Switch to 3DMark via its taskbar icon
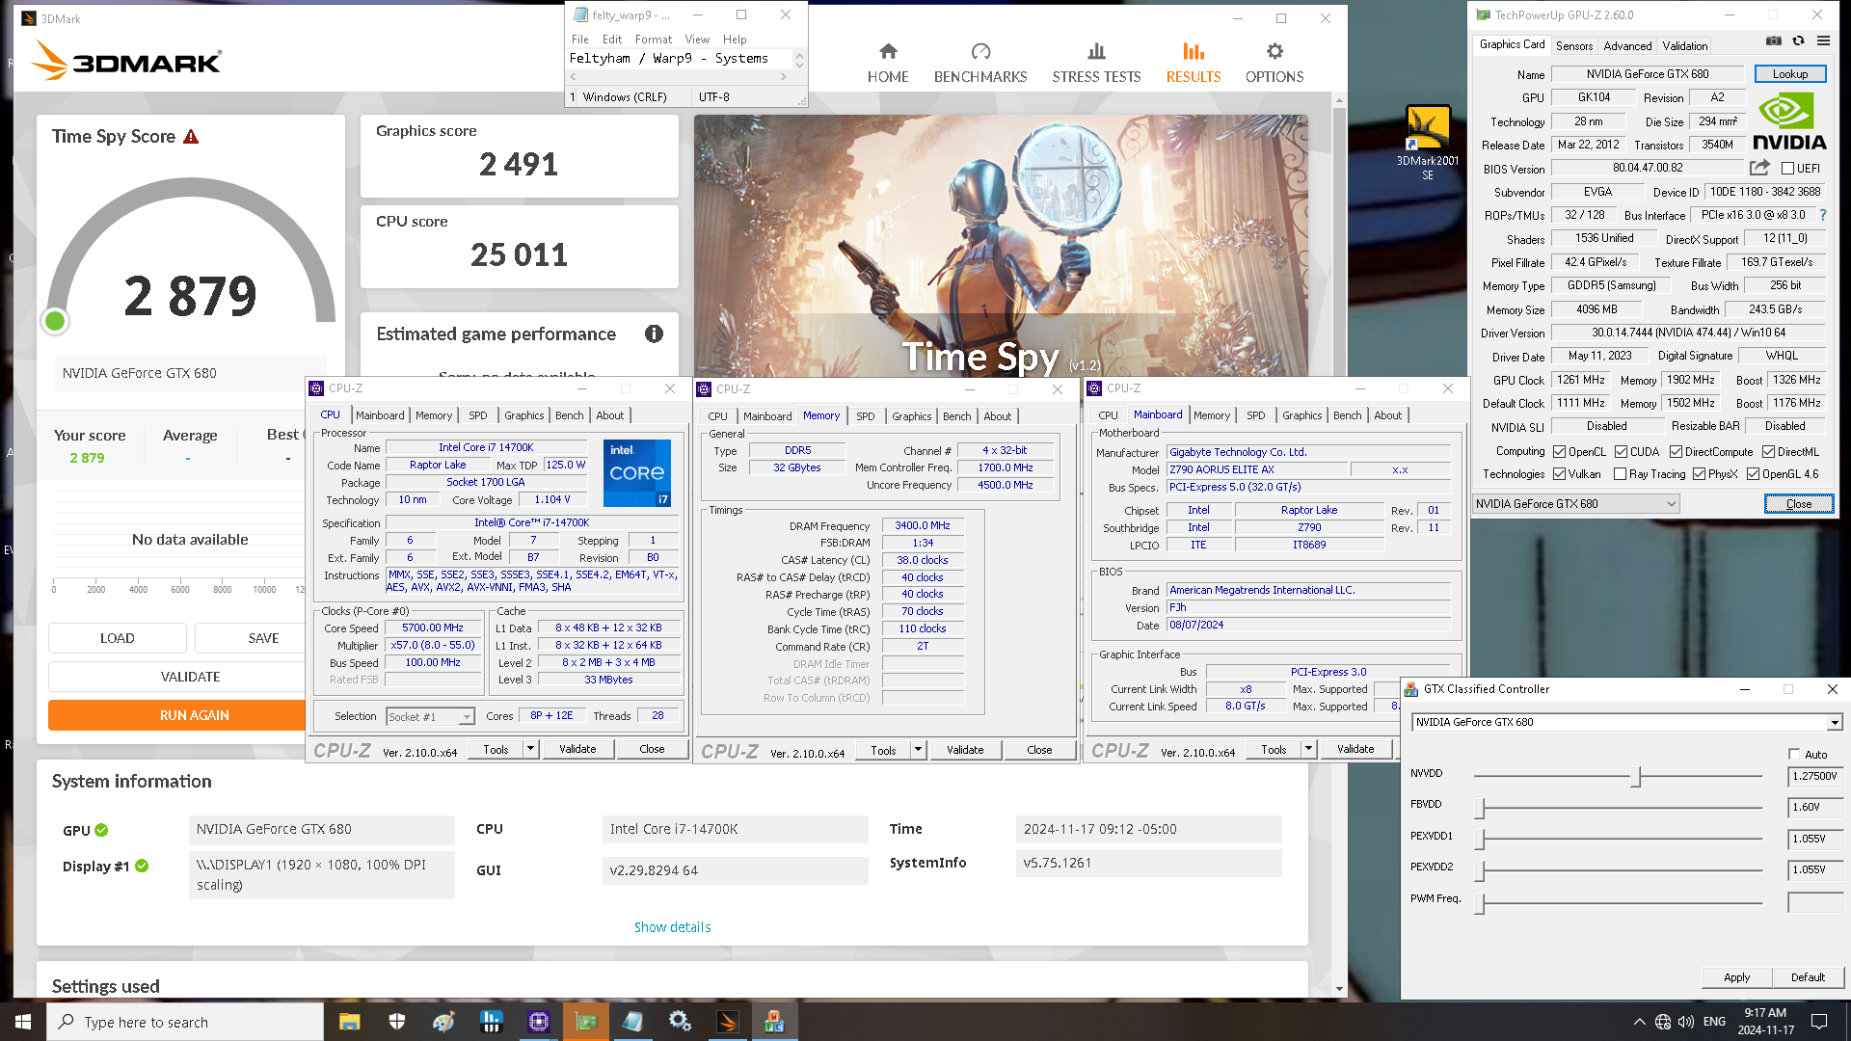Screen dimensions: 1851x1041 pyautogui.click(x=727, y=1022)
